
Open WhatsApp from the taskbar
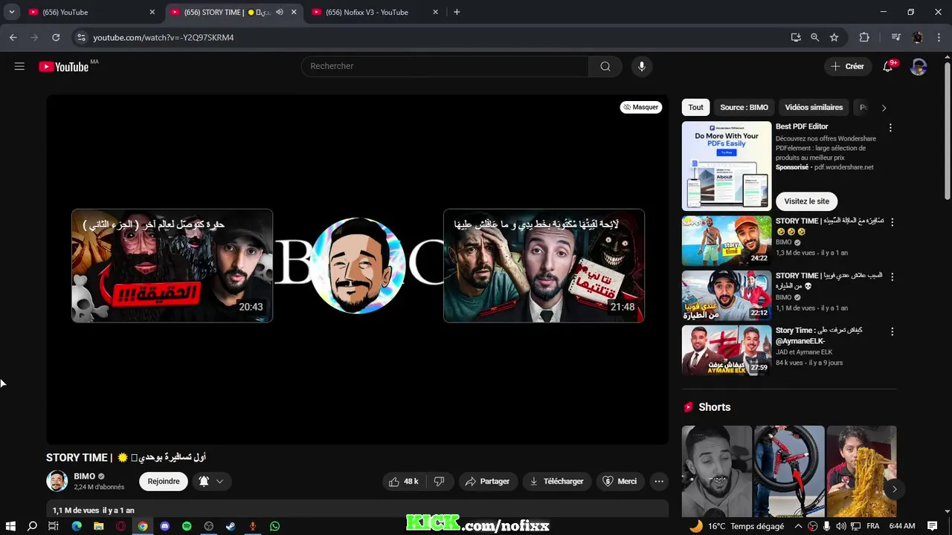(x=274, y=526)
